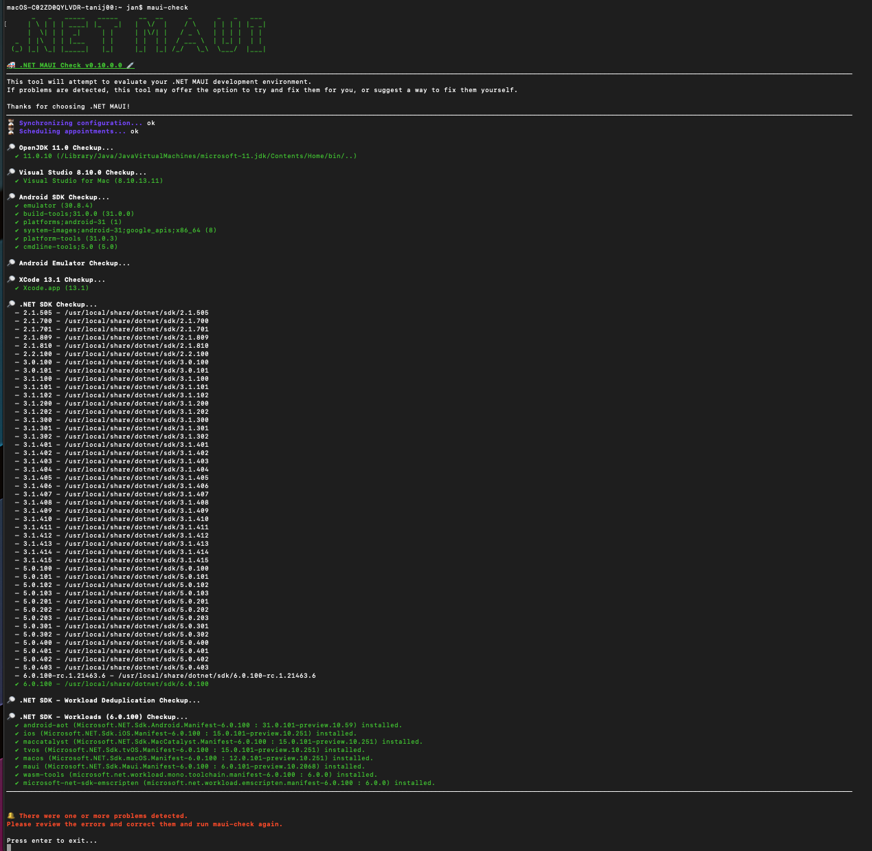872x851 pixels.
Task: Click the 'cmdline-tools;5.0 (5.0)' line
Action: point(71,247)
